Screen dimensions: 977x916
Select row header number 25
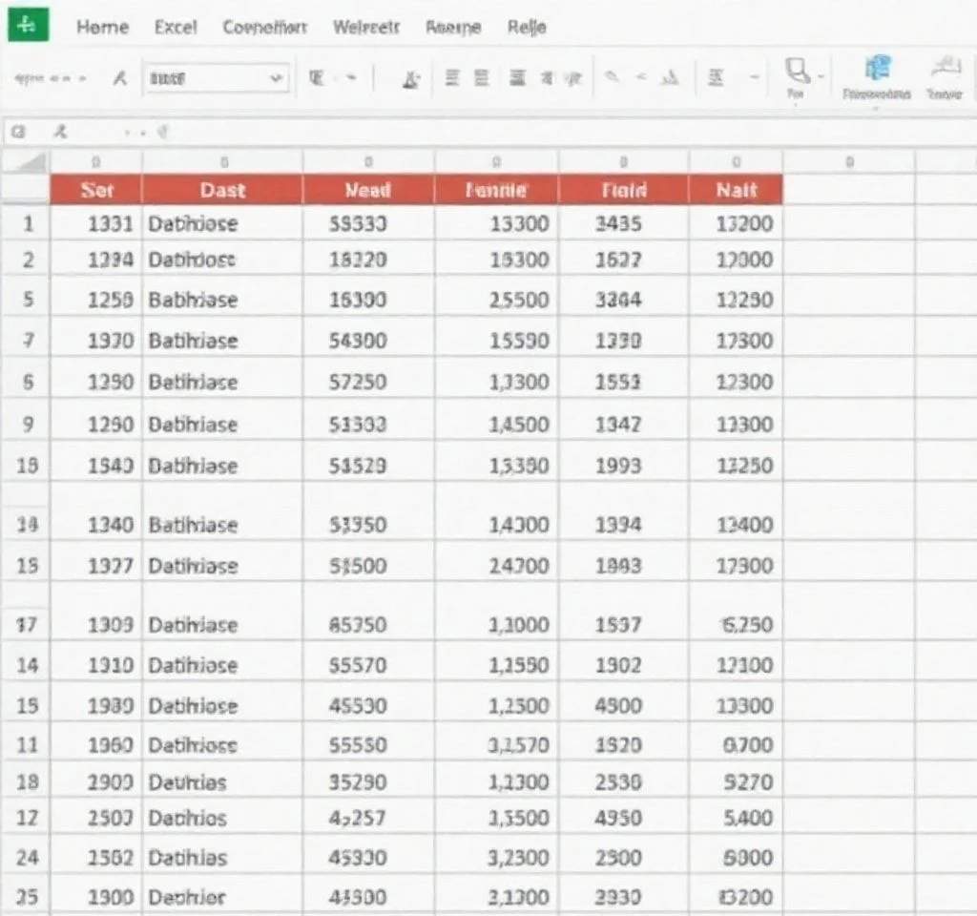click(x=27, y=897)
